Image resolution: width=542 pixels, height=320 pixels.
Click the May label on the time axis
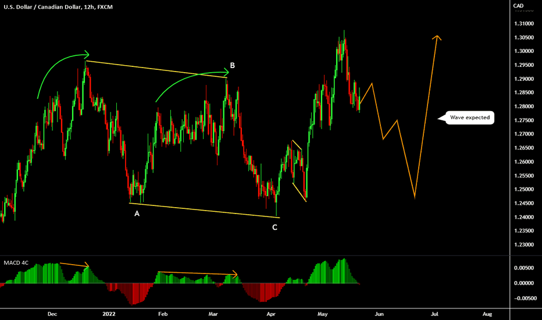[x=323, y=314]
